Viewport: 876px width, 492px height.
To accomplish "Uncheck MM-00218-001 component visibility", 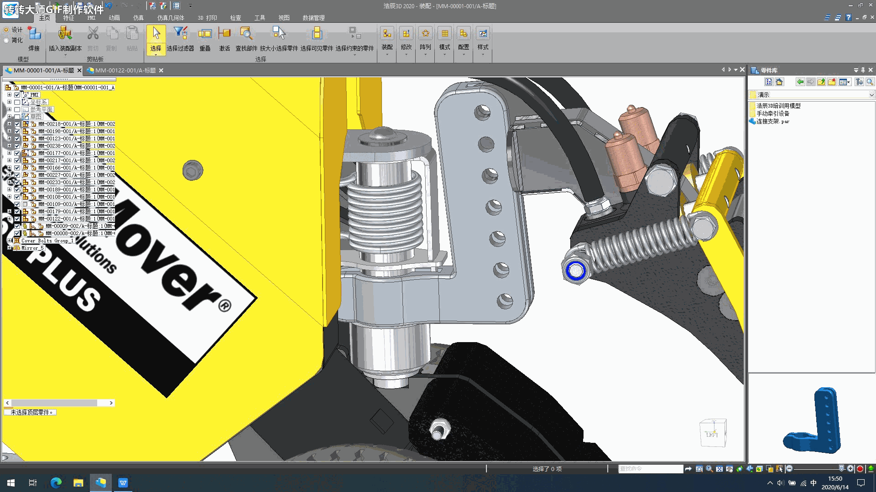I will coord(17,124).
